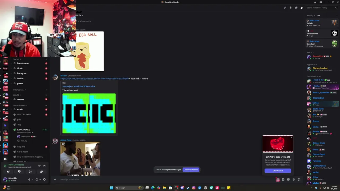
Task: Click the Windows taskbar Search box
Action: 129,188
